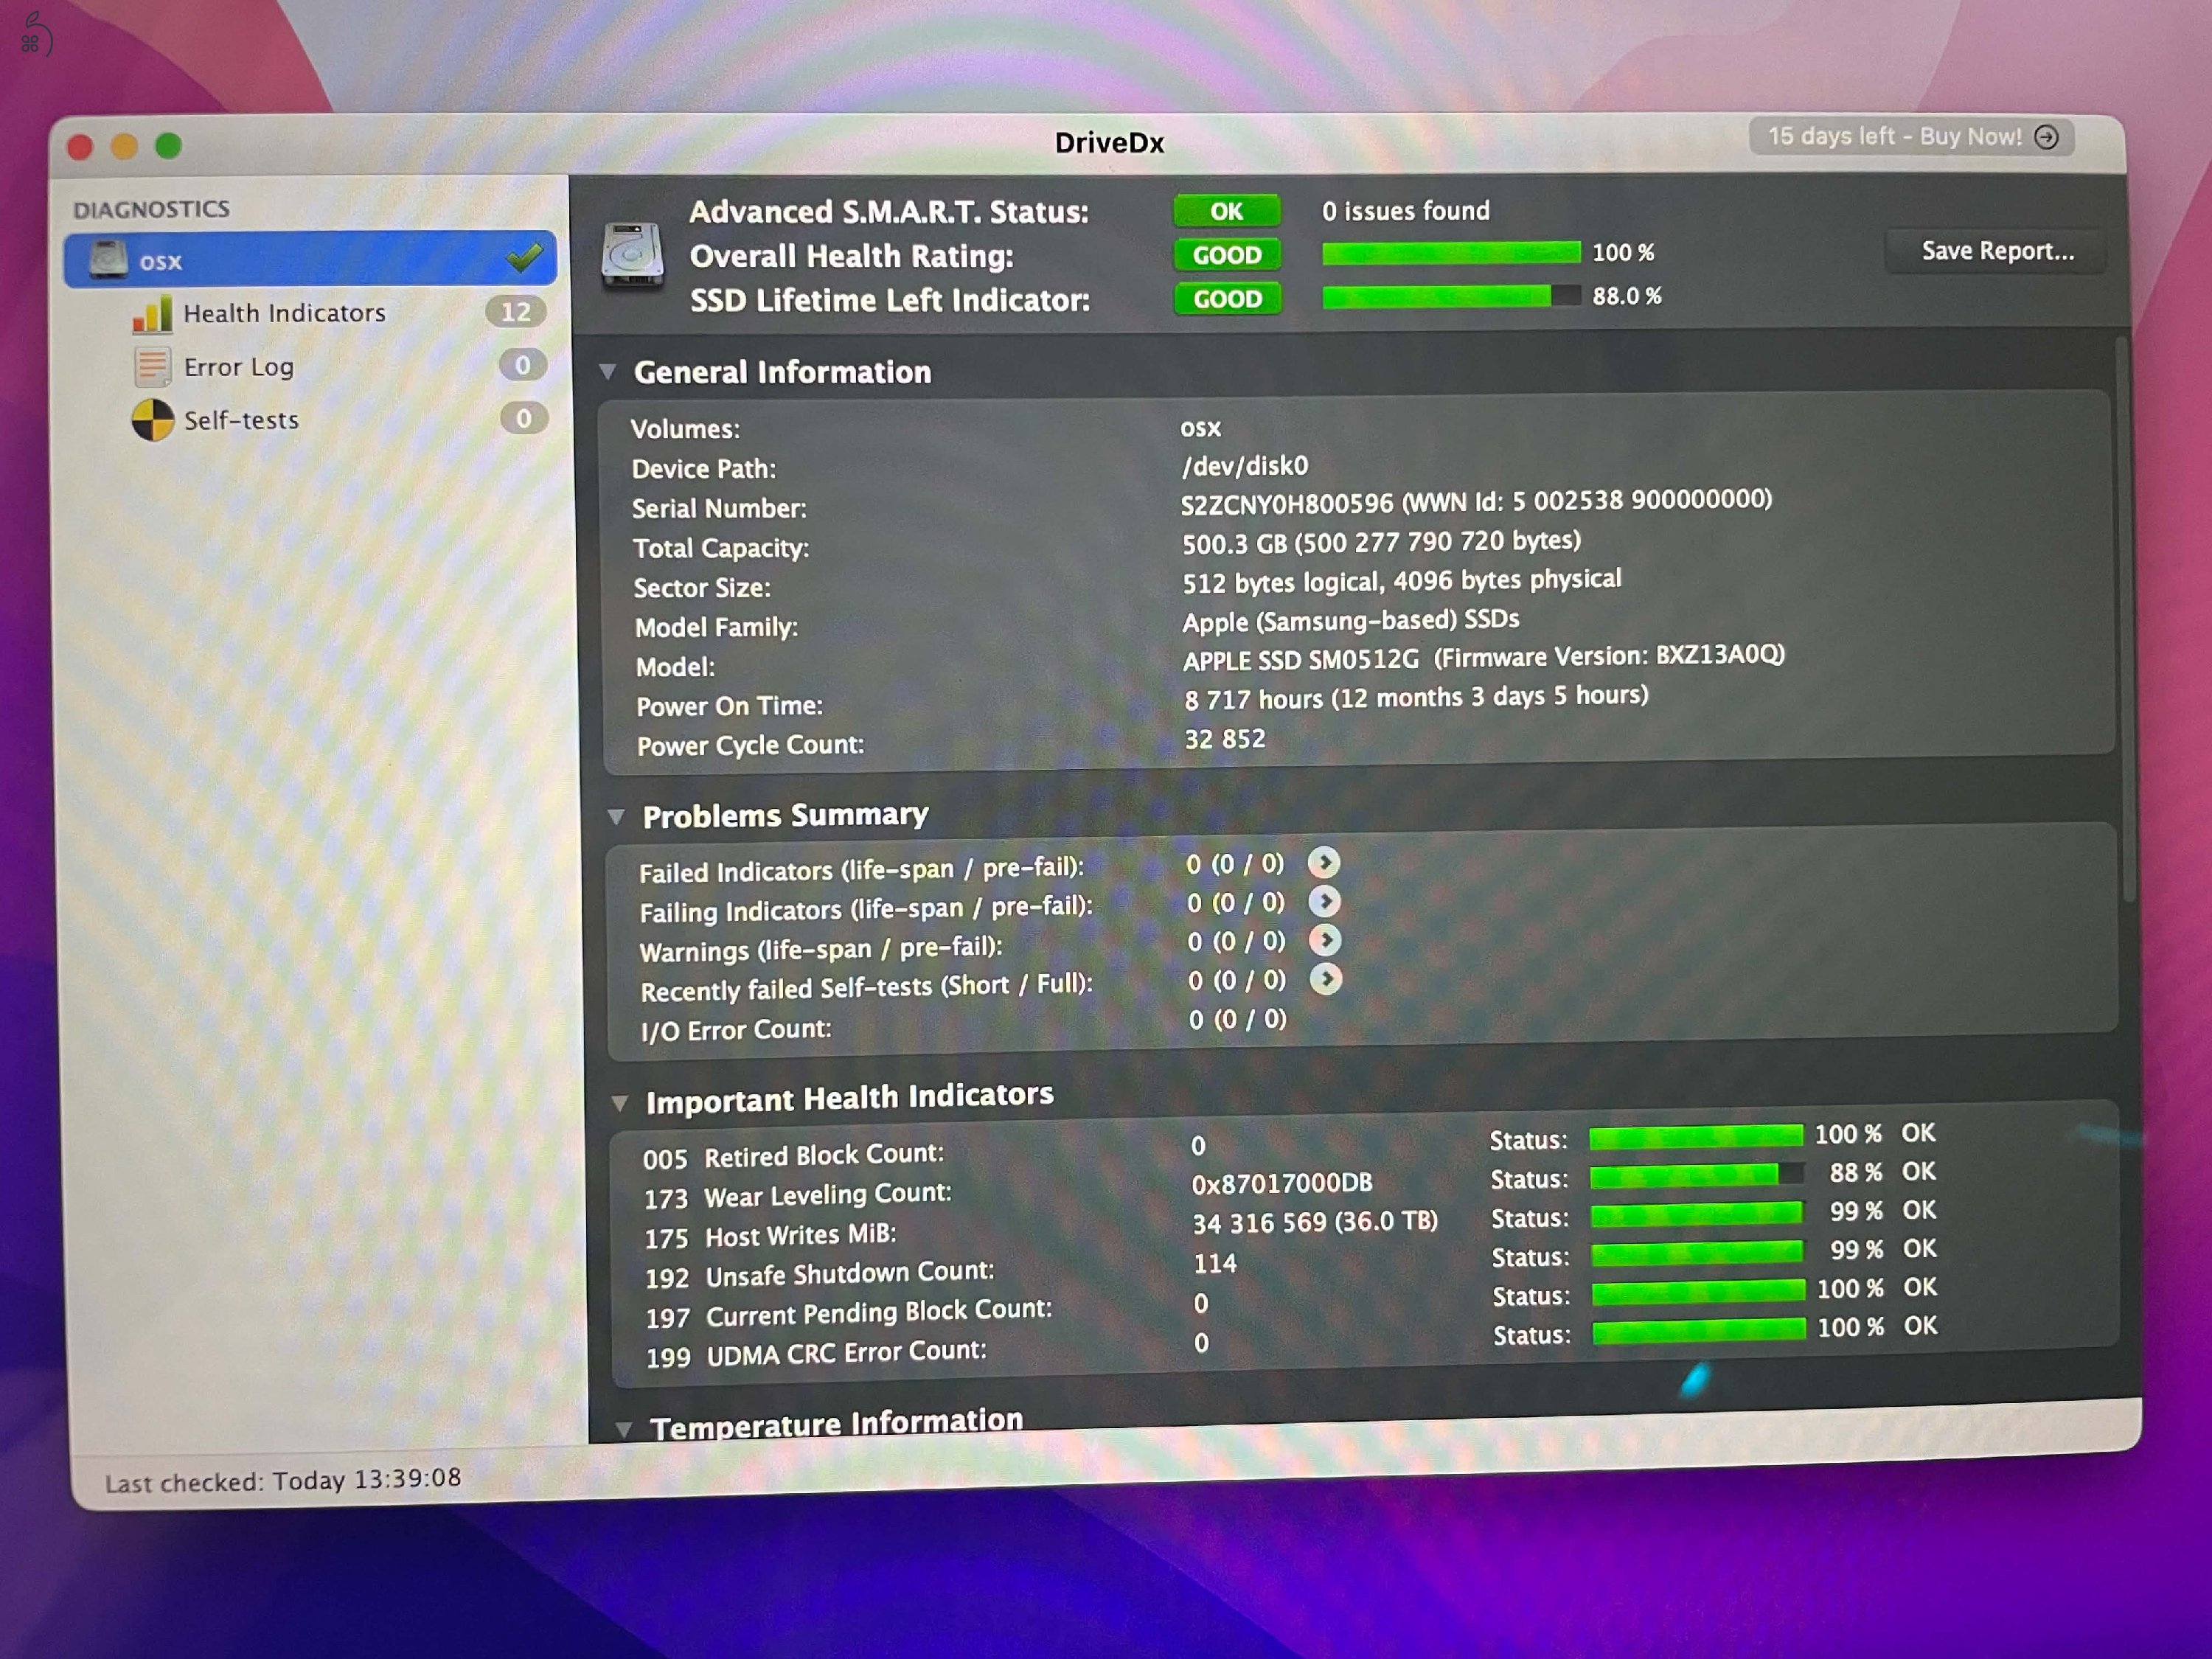Viewport: 2212px width, 1659px height.
Task: Click the 34 316 569 (36.0 TB) value
Action: (1315, 1223)
